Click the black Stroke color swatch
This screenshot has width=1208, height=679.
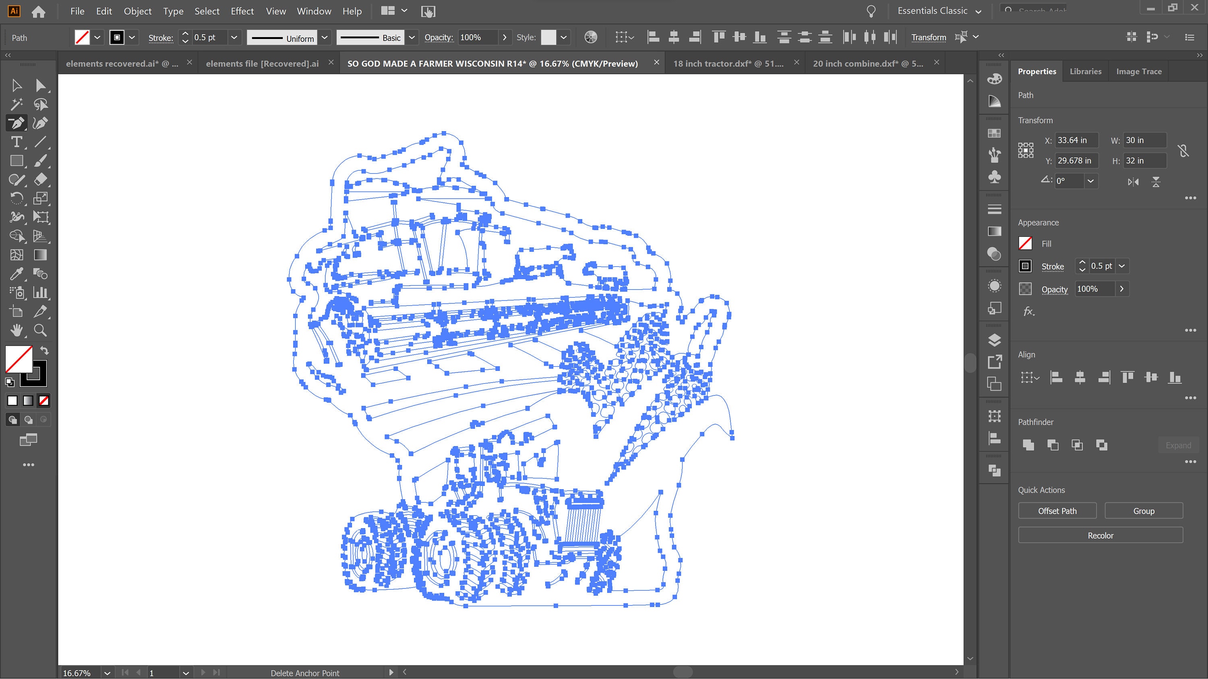coord(1025,266)
